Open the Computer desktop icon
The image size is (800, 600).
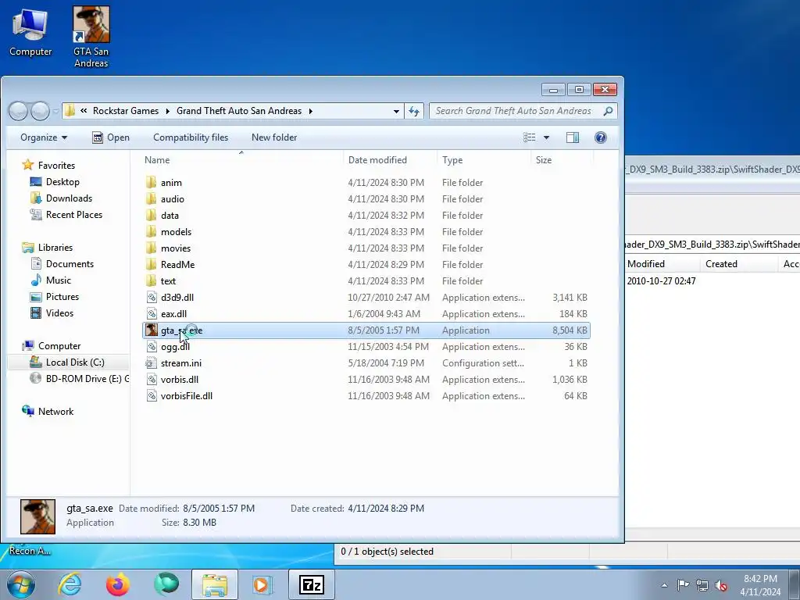tap(30, 33)
